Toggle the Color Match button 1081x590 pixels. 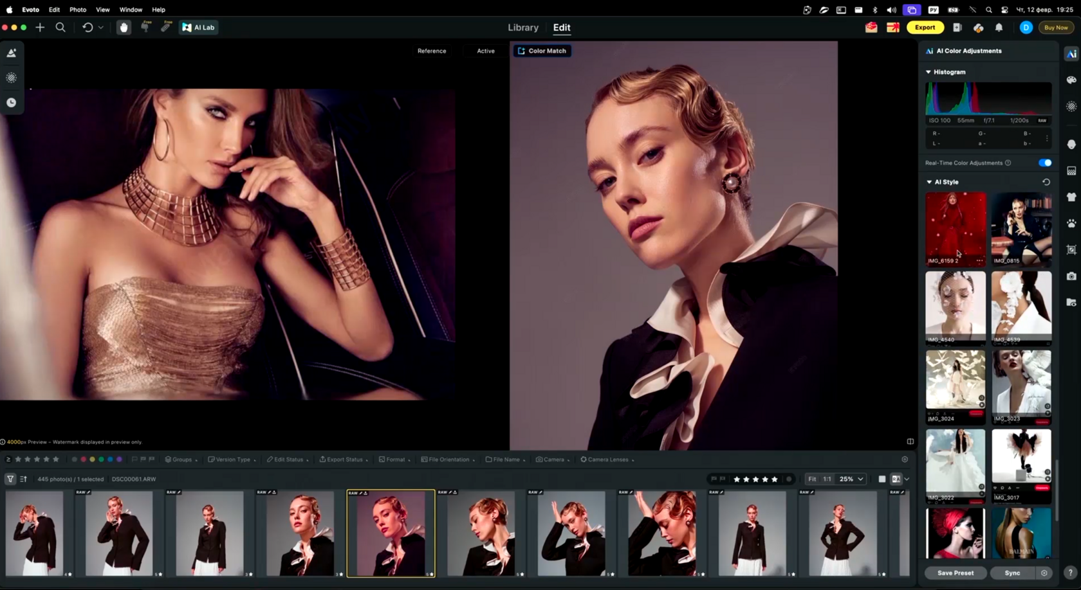(x=542, y=51)
